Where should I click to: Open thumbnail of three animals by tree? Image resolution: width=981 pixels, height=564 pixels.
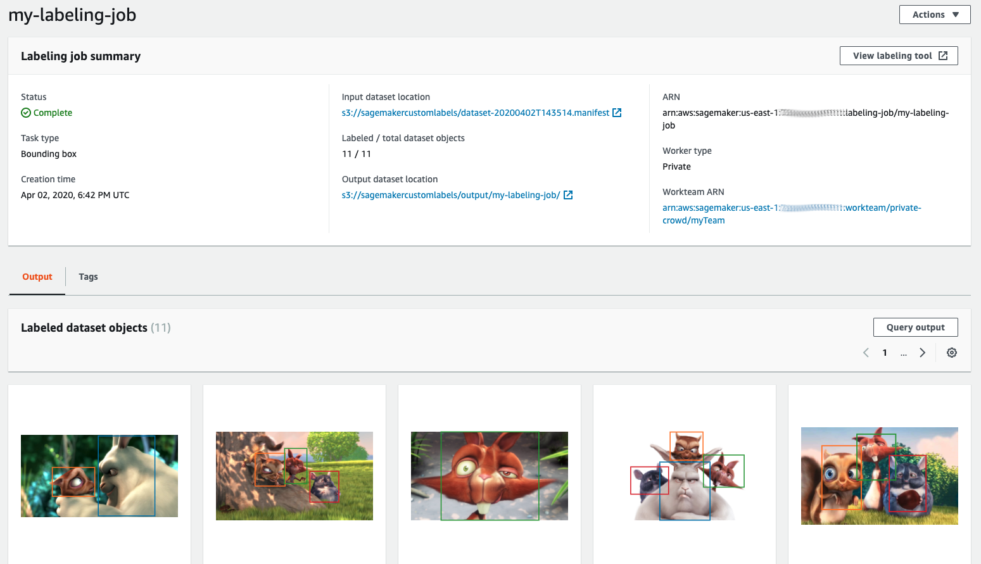click(294, 476)
